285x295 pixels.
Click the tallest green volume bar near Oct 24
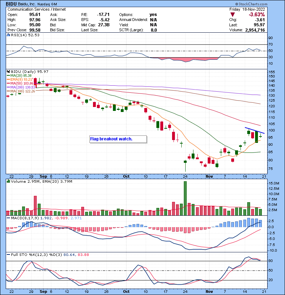tap(185, 198)
